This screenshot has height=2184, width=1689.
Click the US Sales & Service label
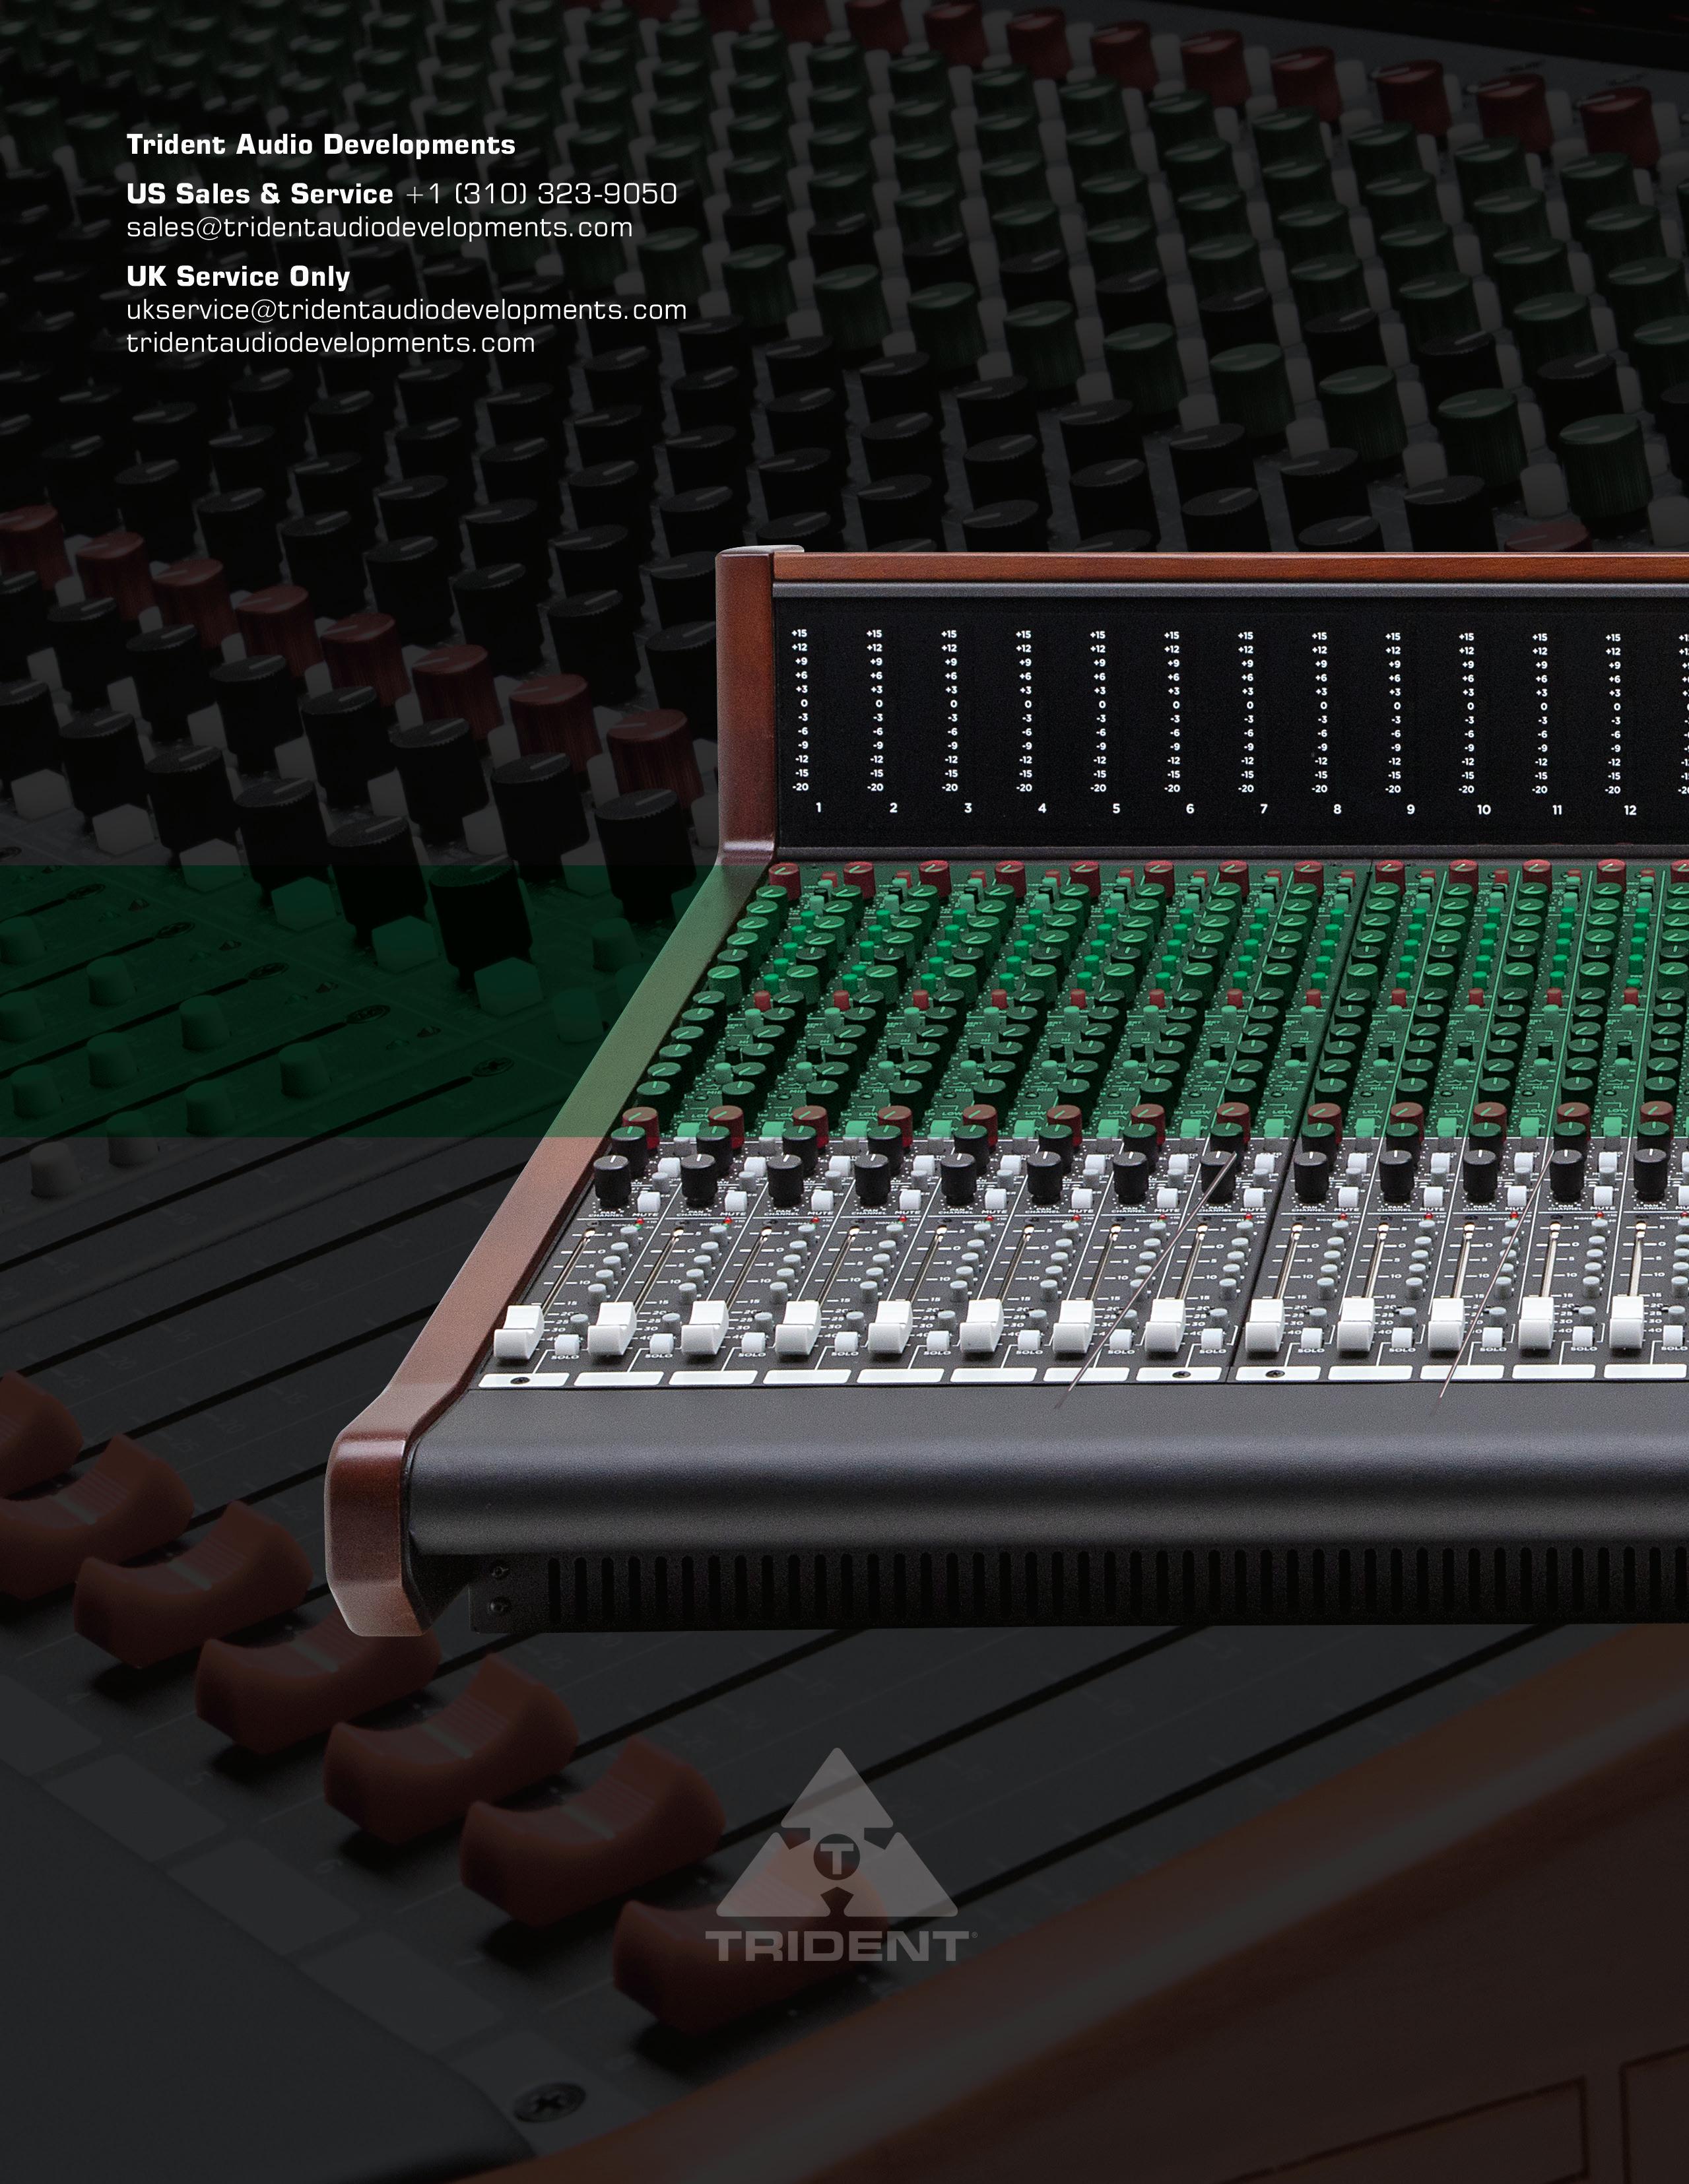click(x=259, y=193)
